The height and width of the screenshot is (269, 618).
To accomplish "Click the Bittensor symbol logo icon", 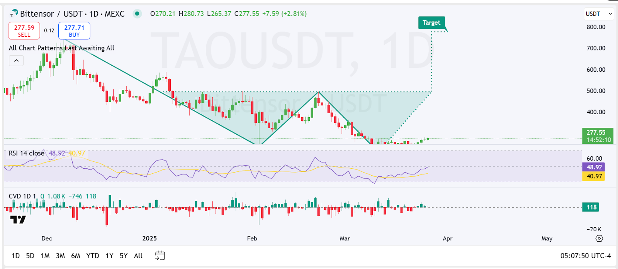I will pos(14,14).
